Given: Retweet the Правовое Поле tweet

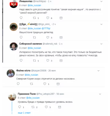Looking at the screenshot, I should tap(33, 107).
